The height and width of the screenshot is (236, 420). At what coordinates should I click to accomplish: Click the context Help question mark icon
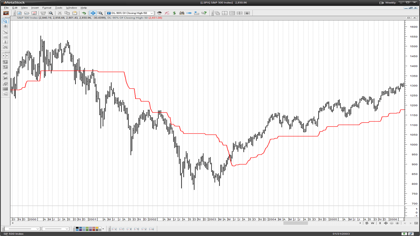[x=204, y=13]
